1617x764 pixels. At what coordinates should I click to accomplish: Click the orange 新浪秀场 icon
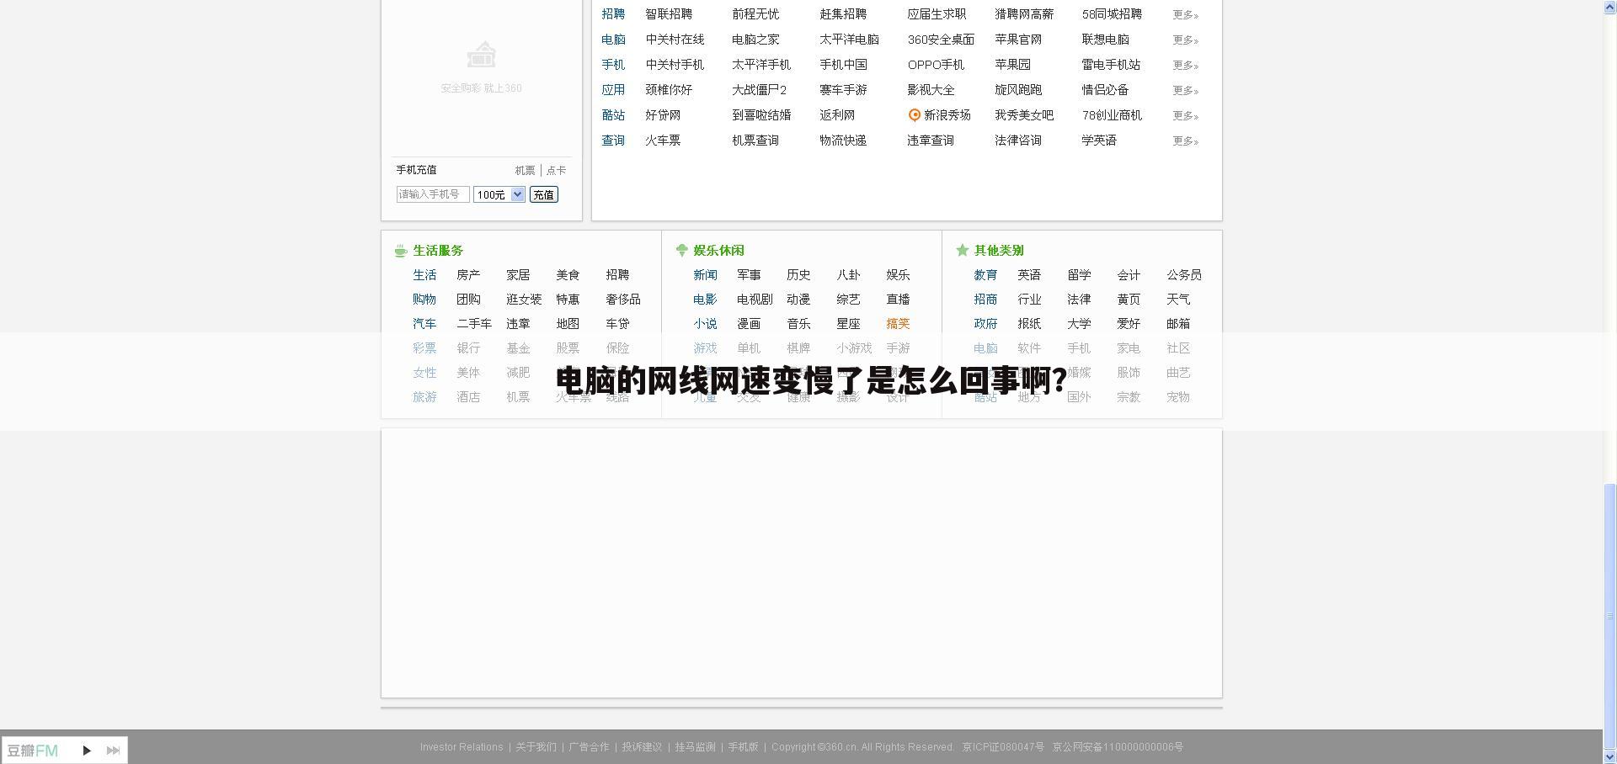pos(915,115)
